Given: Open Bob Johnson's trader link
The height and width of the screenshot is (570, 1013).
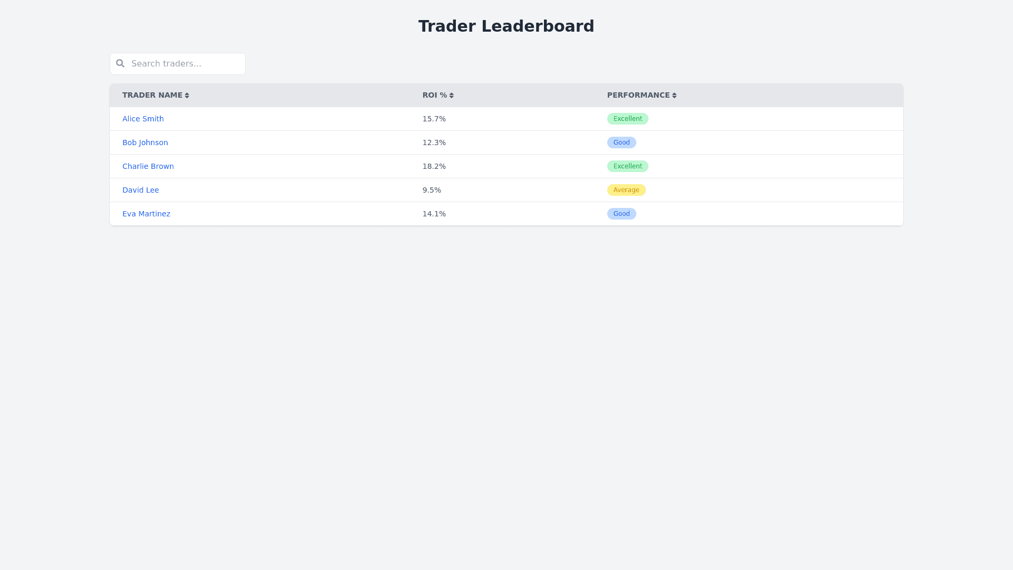Looking at the screenshot, I should click(x=145, y=142).
